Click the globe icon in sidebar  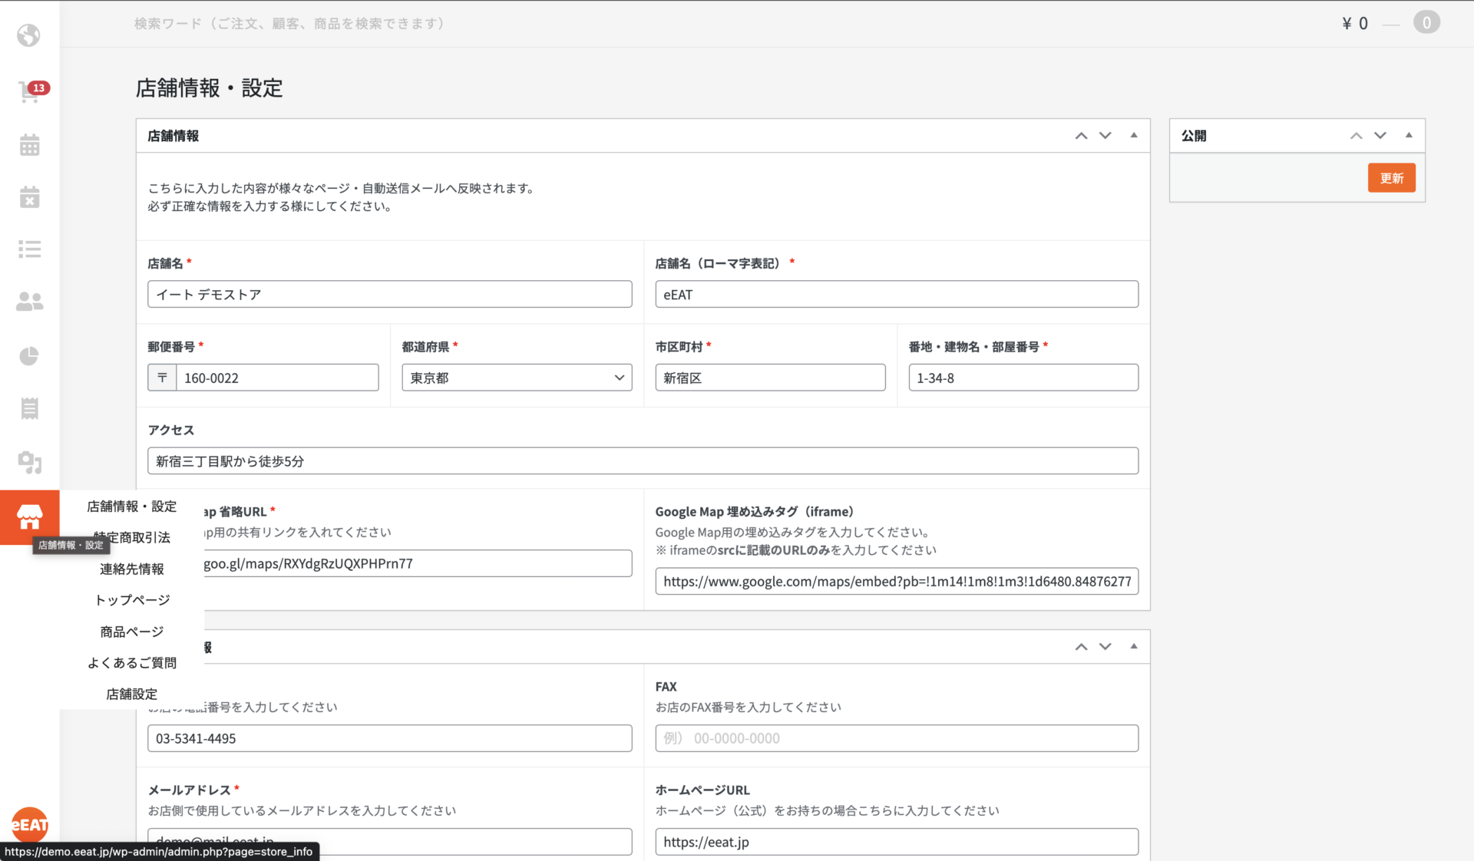(29, 35)
